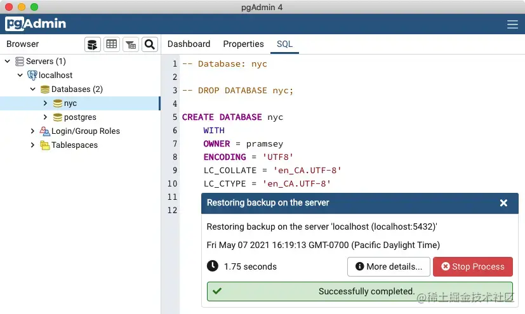Click the CREATE DATABASE nyc line
Viewport: 525px width, 314px height.
click(x=233, y=117)
